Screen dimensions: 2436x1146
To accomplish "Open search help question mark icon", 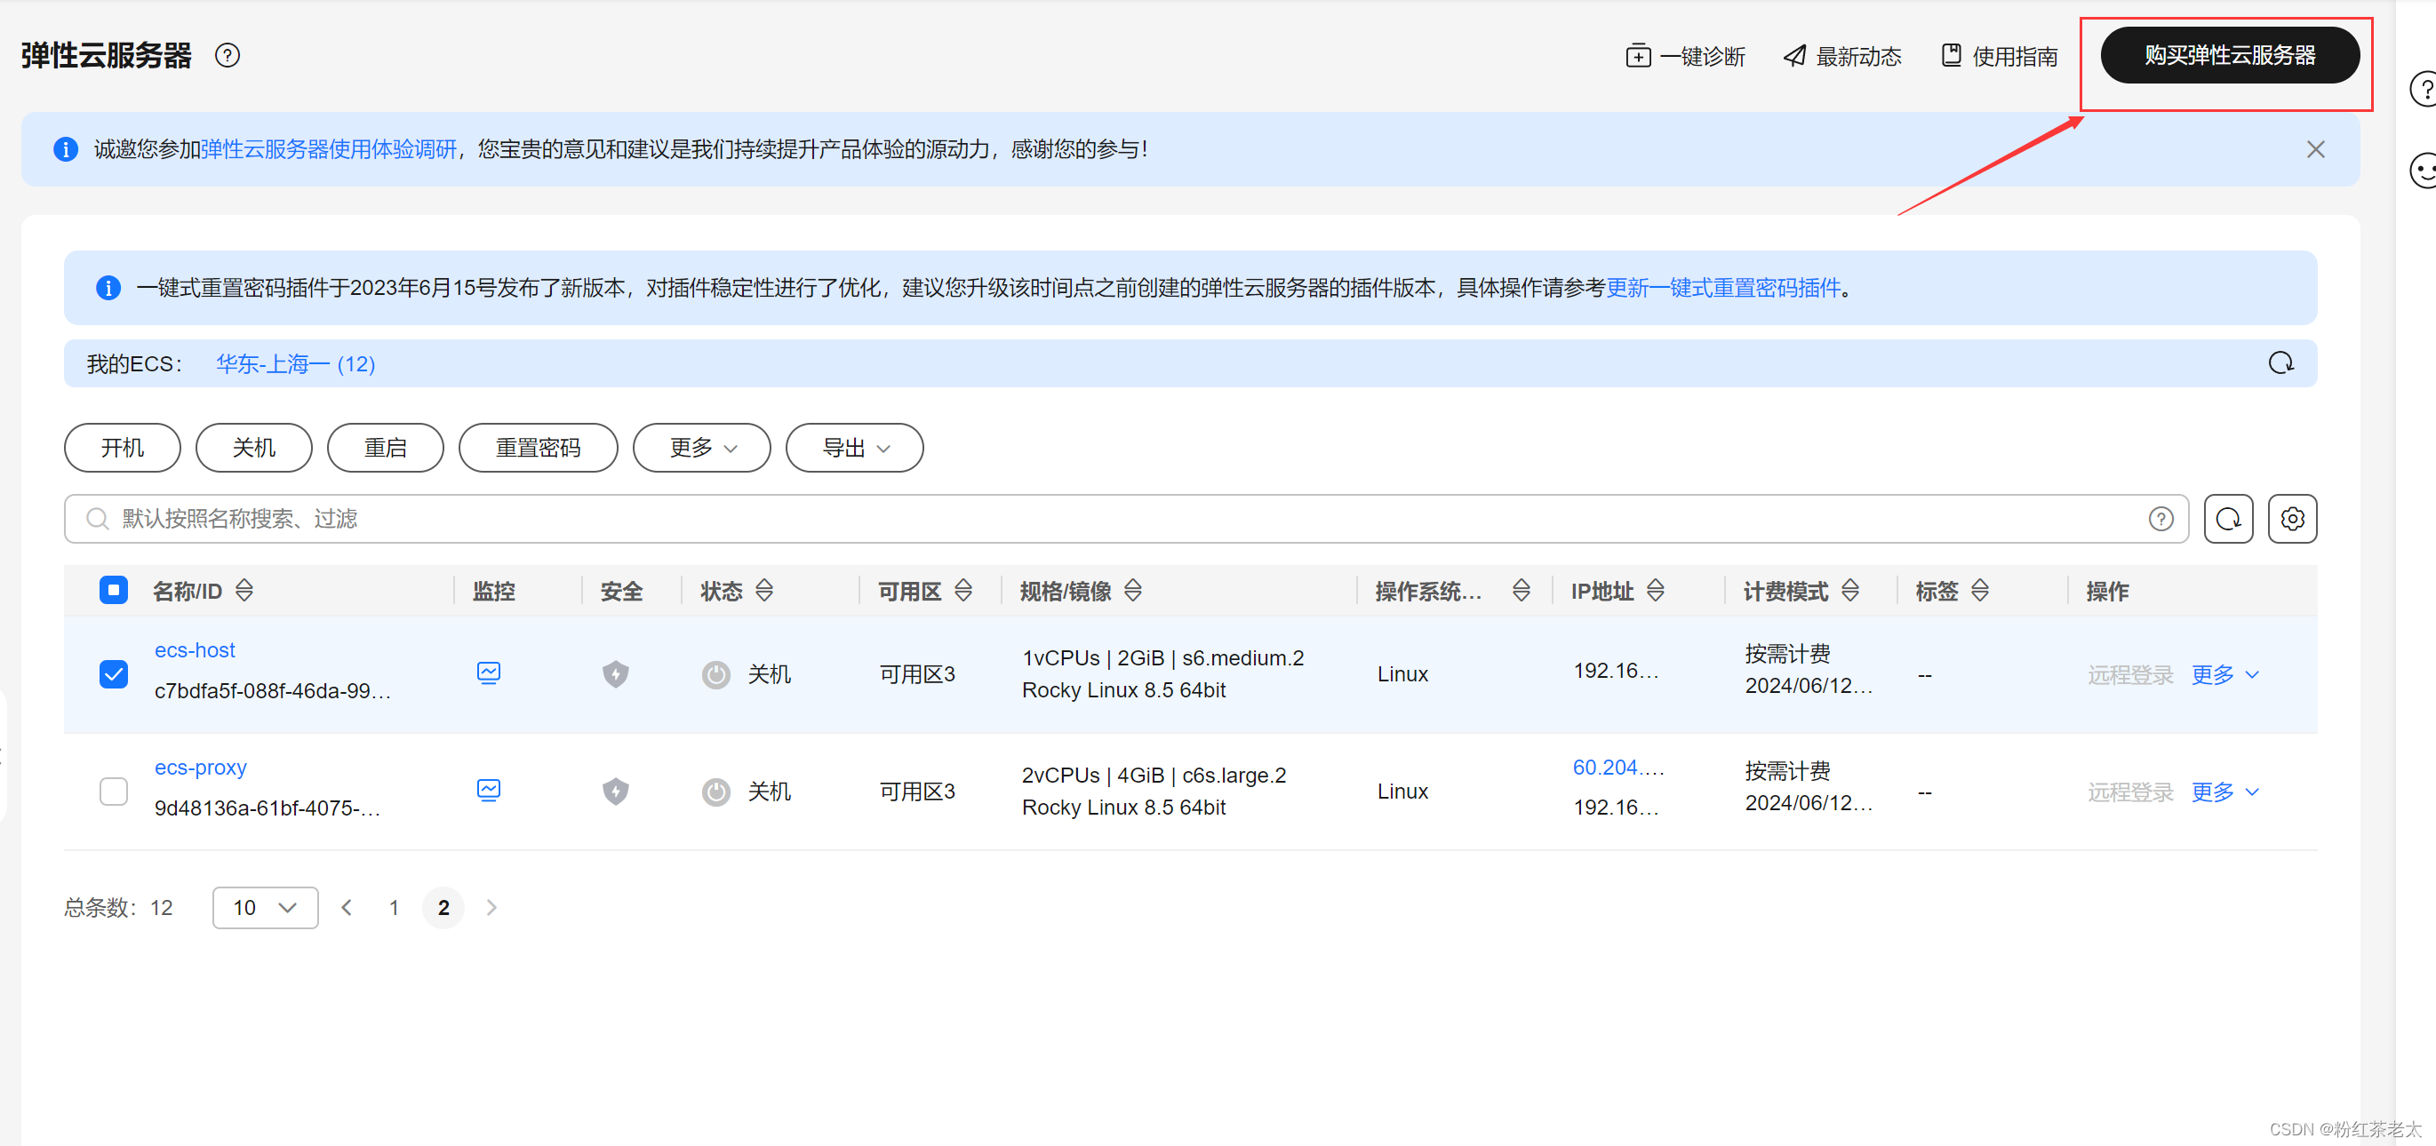I will (x=2160, y=518).
